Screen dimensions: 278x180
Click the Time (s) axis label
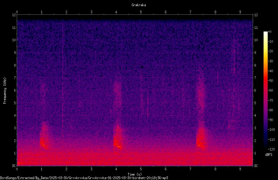pos(135,174)
